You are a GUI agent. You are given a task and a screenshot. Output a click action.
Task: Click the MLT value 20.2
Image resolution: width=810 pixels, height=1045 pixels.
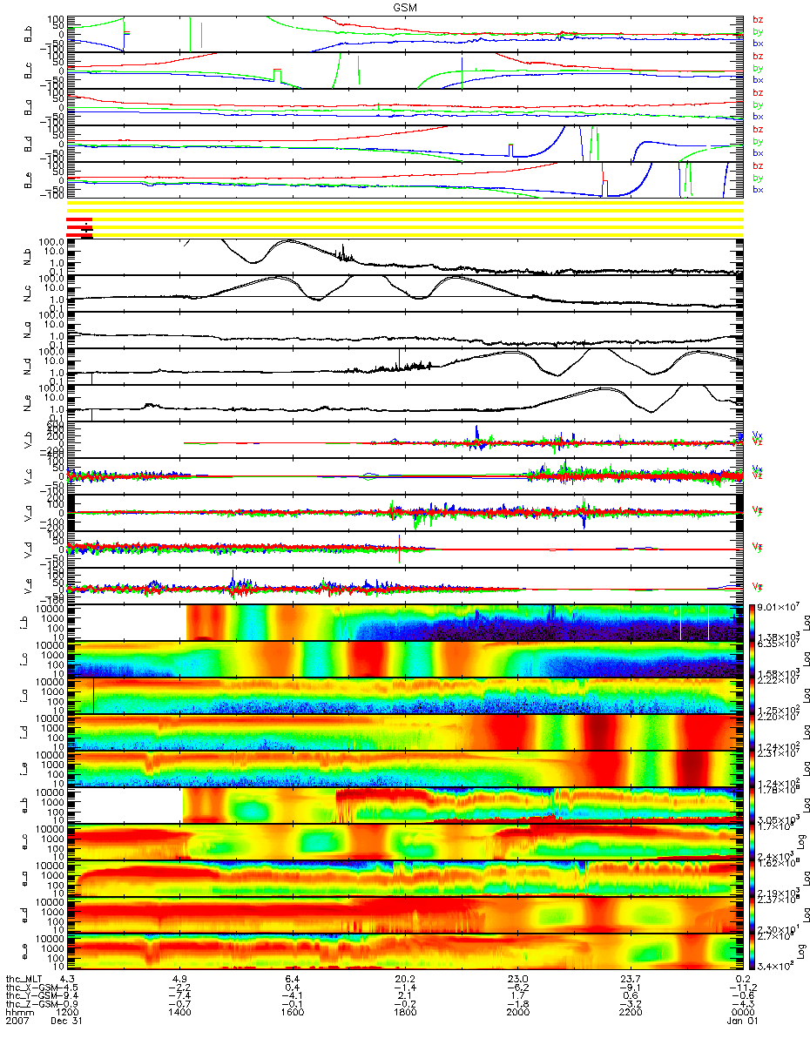pos(405,980)
